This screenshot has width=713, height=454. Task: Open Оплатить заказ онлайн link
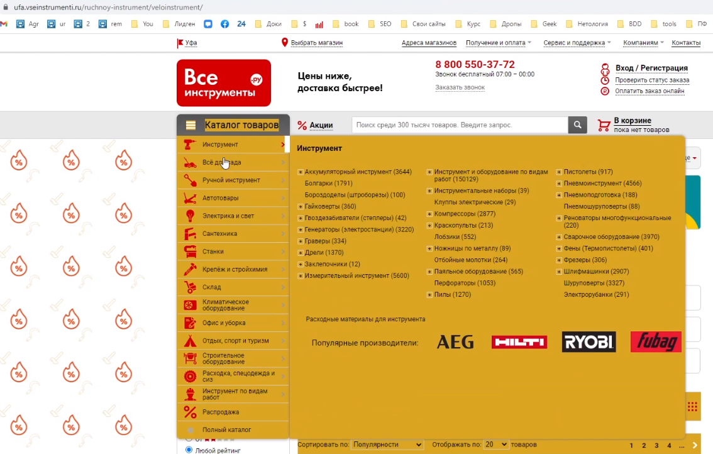click(x=649, y=91)
